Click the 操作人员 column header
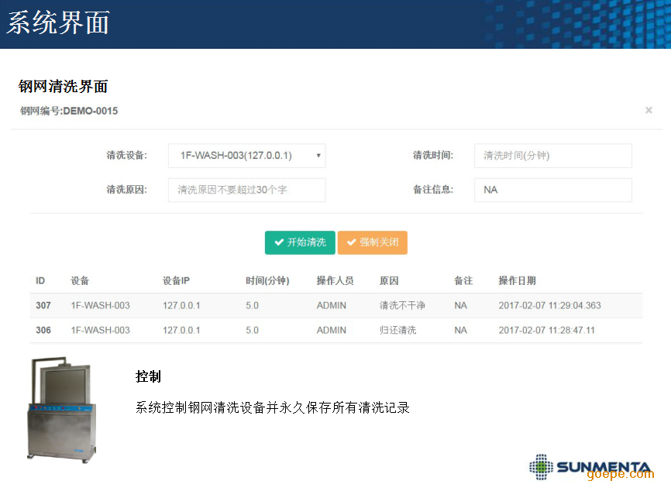Screen dimensions: 671x498 tap(335, 280)
